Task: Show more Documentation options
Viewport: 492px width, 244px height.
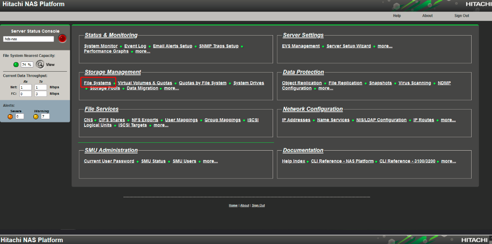Action: coord(448,161)
